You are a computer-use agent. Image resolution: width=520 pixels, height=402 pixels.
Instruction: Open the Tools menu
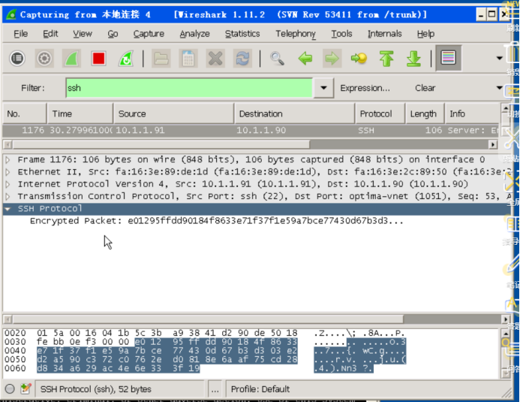coord(341,34)
